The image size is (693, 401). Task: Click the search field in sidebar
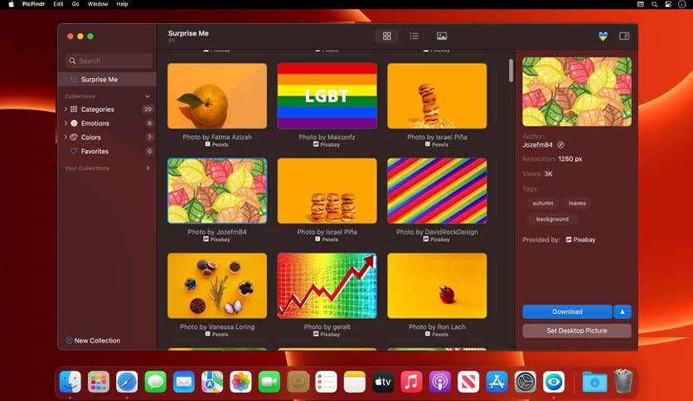tap(109, 61)
